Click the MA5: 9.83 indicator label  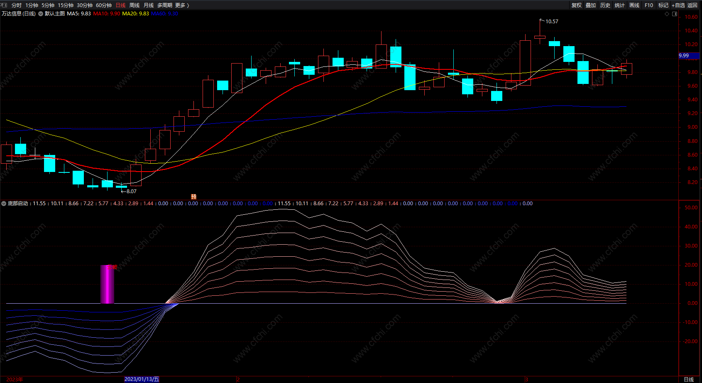tap(79, 14)
